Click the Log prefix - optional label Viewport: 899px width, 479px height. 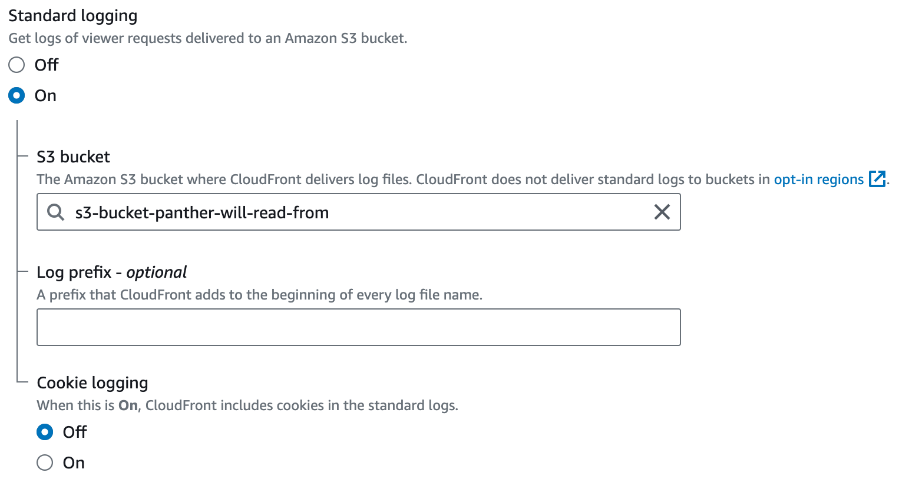(111, 271)
